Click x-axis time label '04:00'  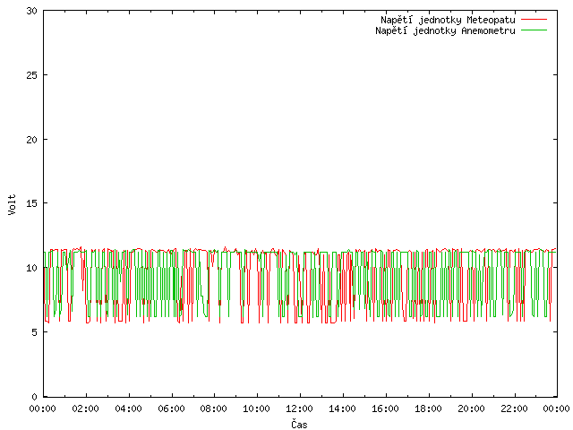128,408
